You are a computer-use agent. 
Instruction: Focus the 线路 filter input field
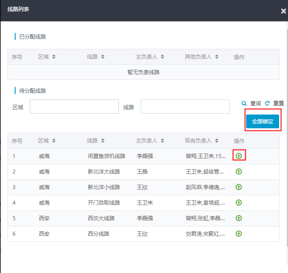click(185, 107)
